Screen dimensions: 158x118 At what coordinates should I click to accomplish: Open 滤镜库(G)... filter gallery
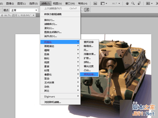(60, 24)
